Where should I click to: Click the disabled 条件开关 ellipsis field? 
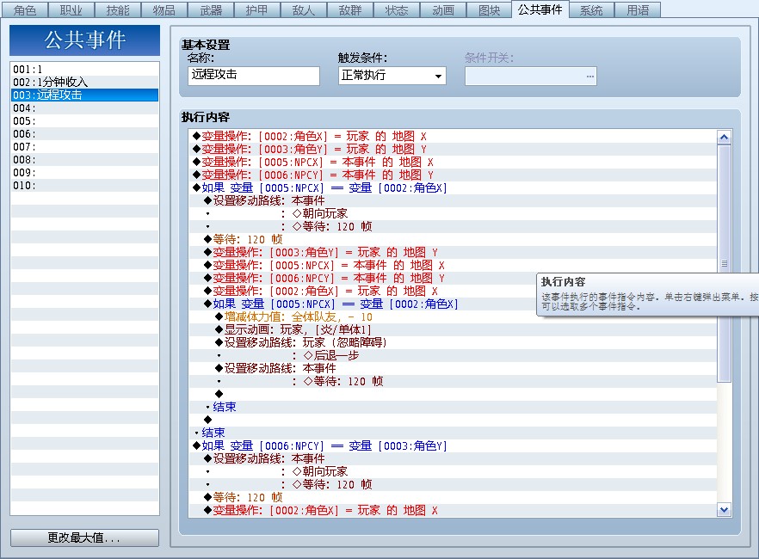(x=530, y=76)
